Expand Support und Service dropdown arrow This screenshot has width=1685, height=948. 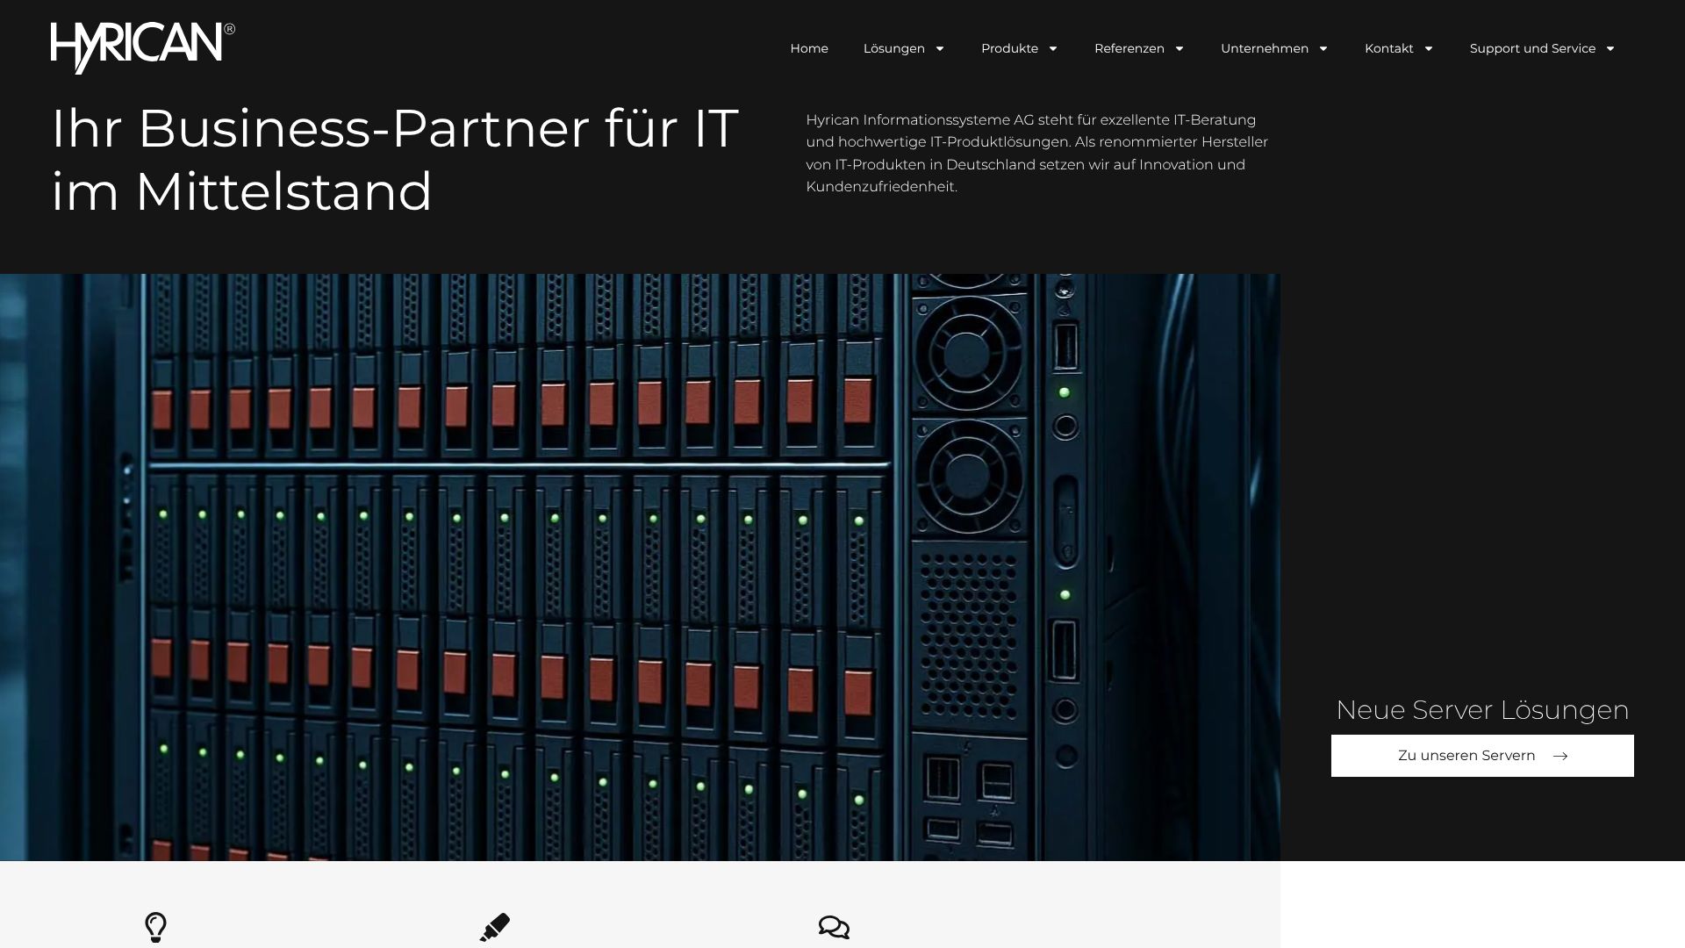point(1610,48)
